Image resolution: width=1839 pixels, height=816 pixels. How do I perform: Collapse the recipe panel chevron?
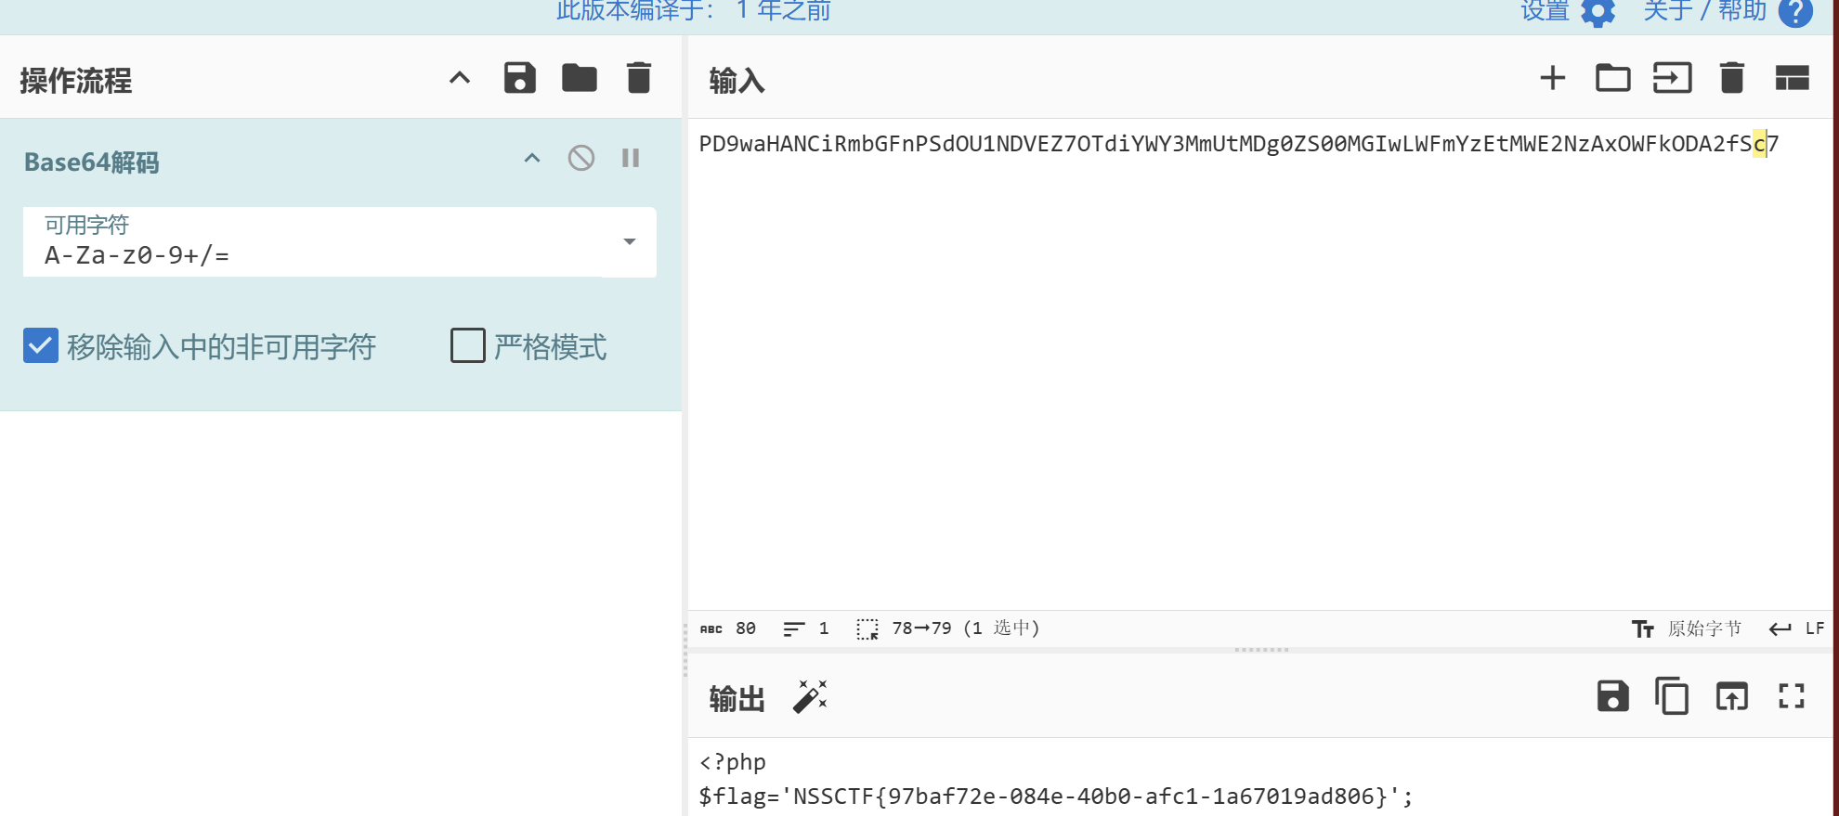460,78
